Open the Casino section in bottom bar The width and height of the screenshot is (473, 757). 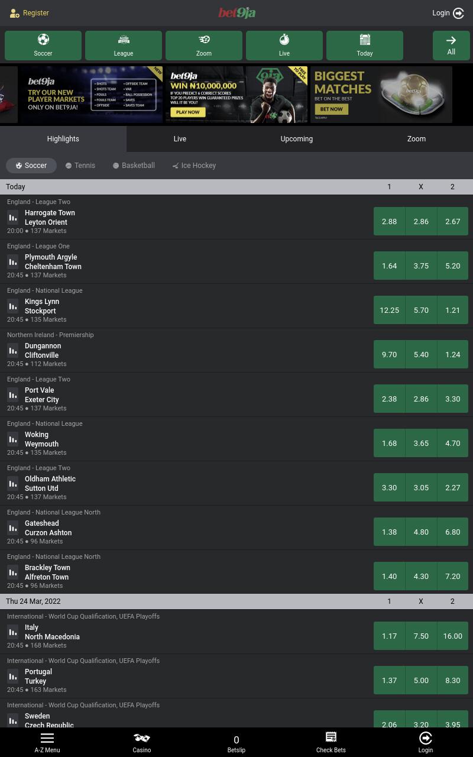point(142,742)
